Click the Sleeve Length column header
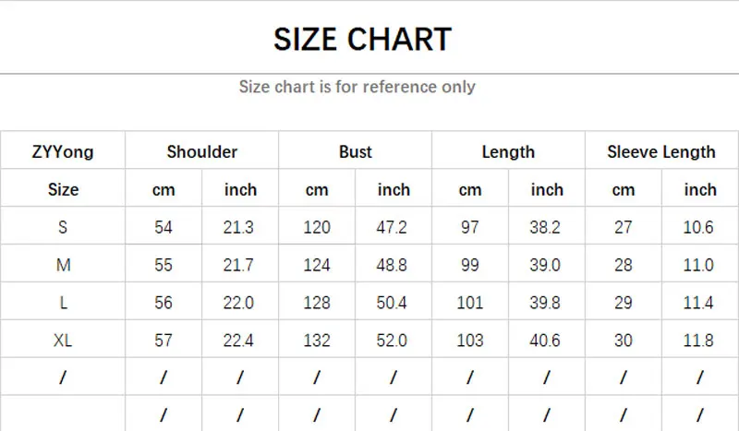Screen dimensions: 739x431 (x=661, y=151)
